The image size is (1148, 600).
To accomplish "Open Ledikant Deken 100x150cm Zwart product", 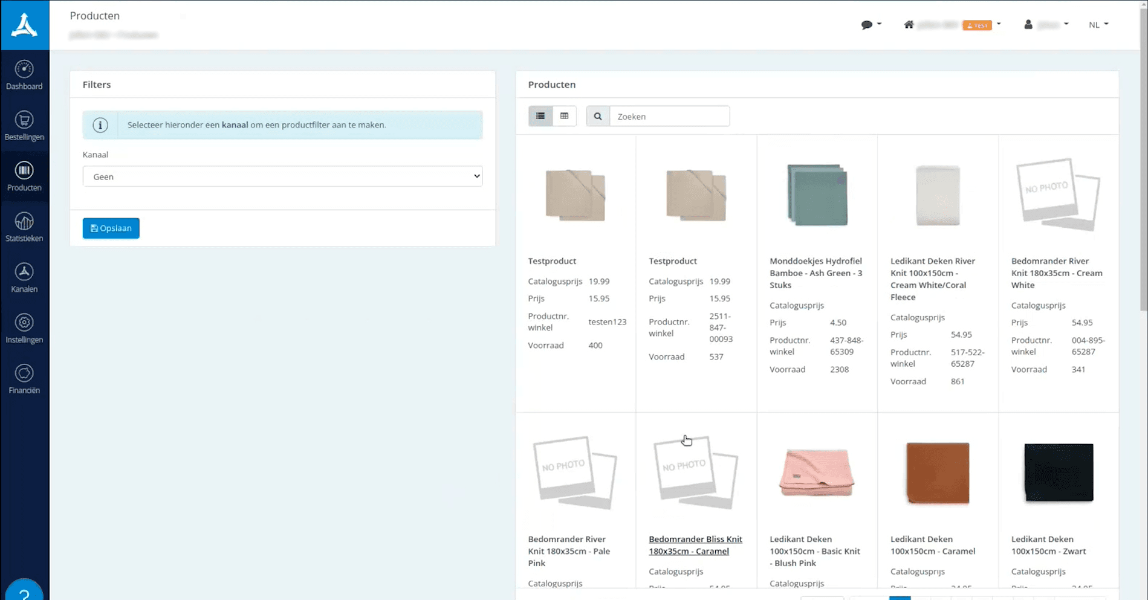I will [1048, 545].
